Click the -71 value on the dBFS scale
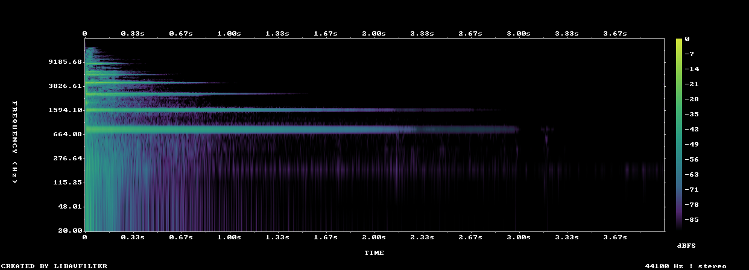Viewport: 749px width, 270px height. pyautogui.click(x=692, y=190)
